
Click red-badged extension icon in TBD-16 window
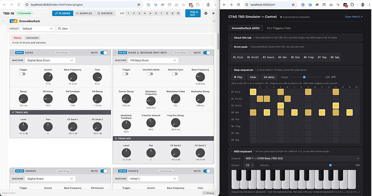(x=191, y=5)
